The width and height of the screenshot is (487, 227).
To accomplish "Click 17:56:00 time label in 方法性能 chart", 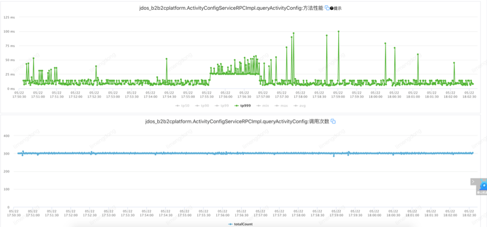I will (x=225, y=94).
